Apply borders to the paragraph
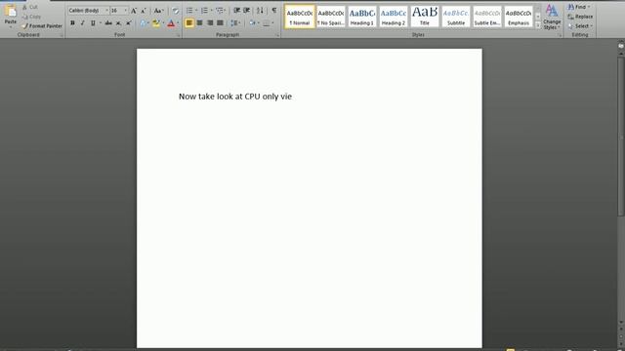The width and height of the screenshot is (625, 351). pyautogui.click(x=268, y=23)
